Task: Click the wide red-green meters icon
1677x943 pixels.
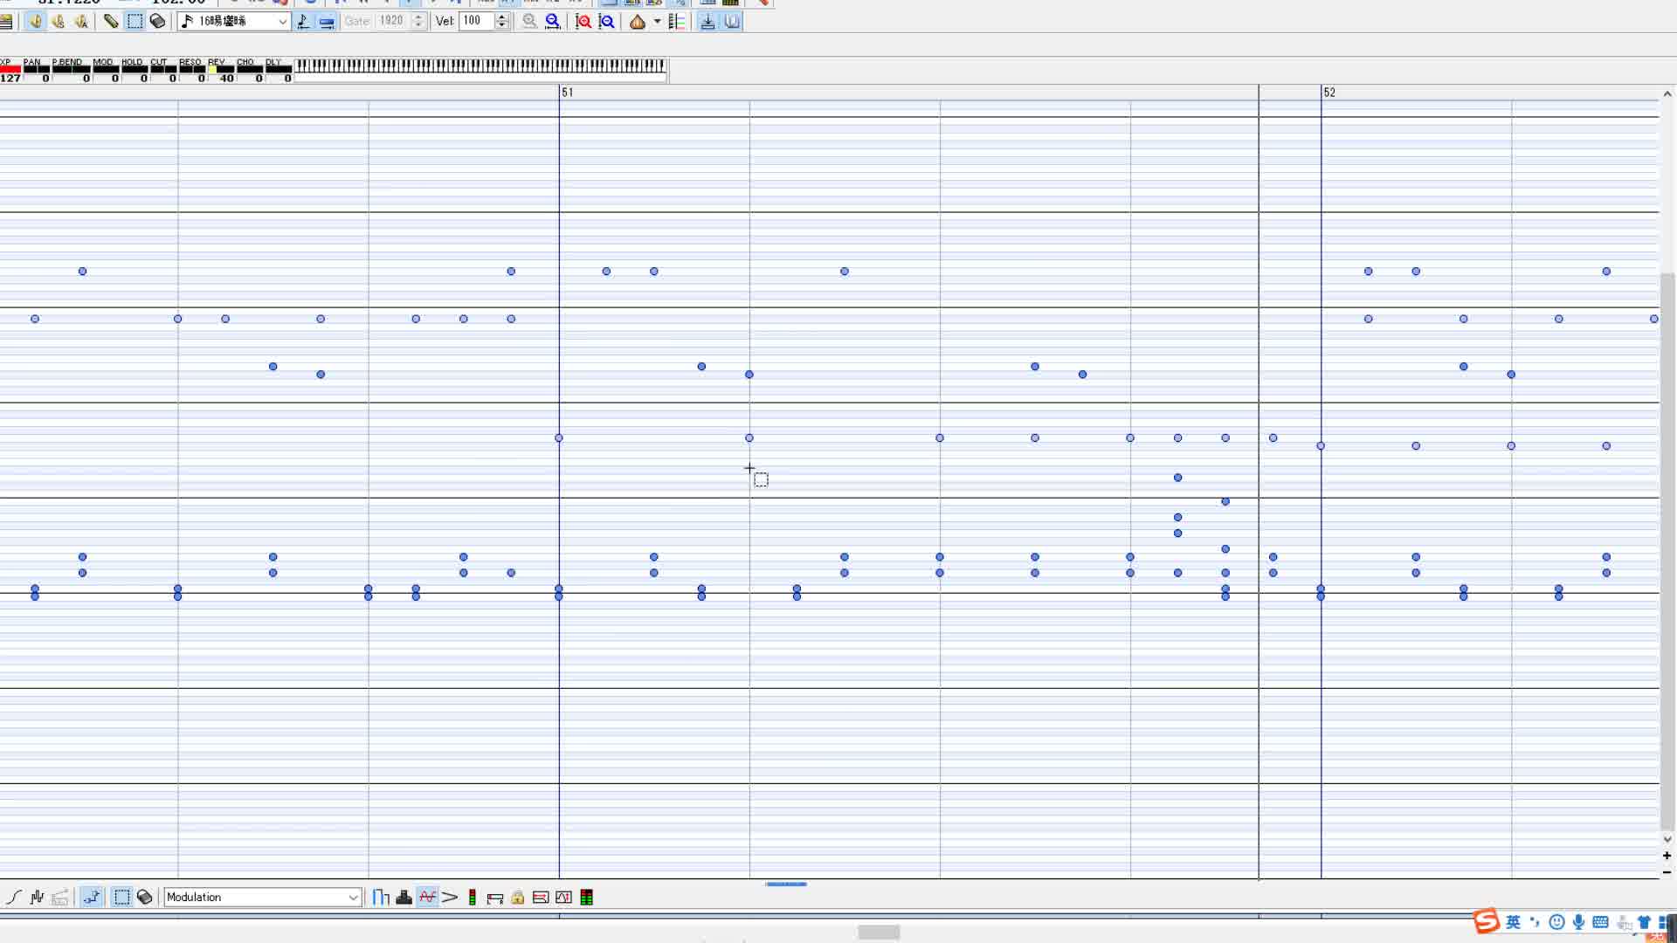Action: click(587, 897)
